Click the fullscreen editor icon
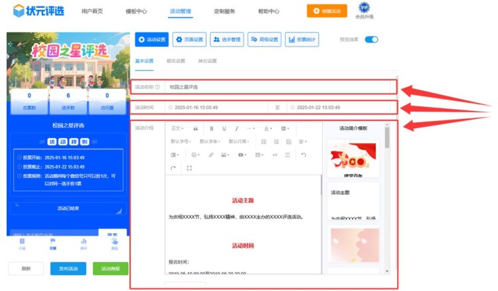 (190, 168)
